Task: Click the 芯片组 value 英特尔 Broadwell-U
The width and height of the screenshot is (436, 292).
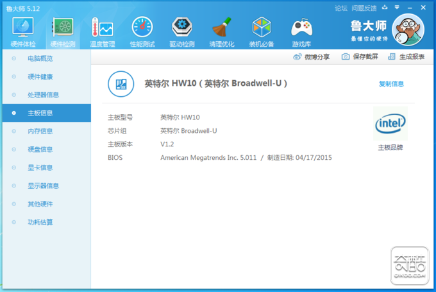Action: click(x=189, y=131)
